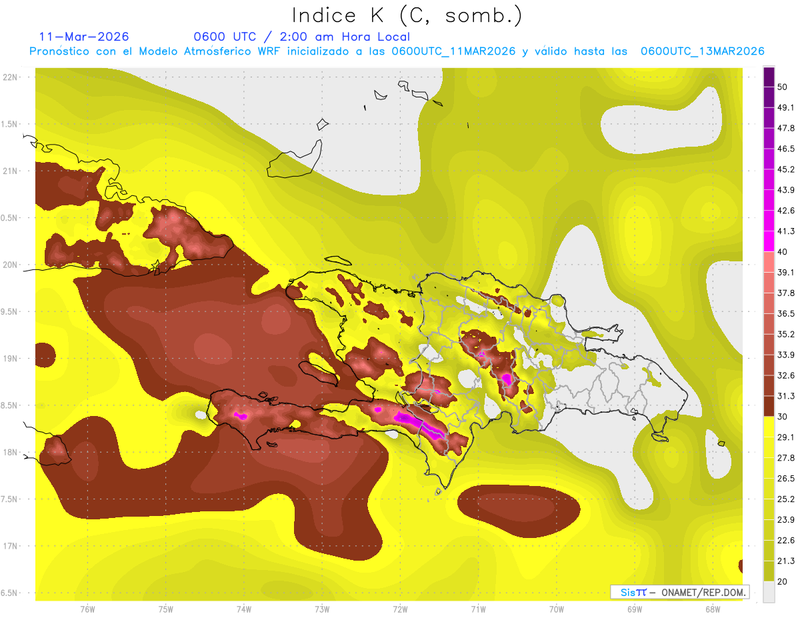Image resolution: width=800 pixels, height=618 pixels.
Task: Click the color bar value "27.8"
Action: pyautogui.click(x=785, y=458)
